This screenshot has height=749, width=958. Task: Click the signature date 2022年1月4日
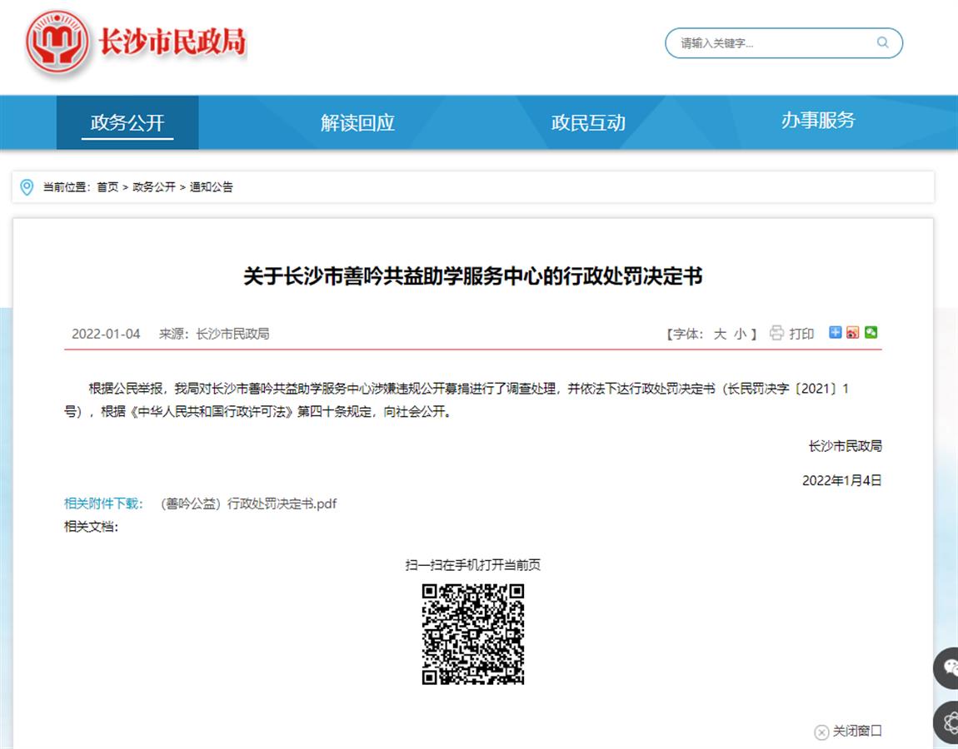[842, 480]
